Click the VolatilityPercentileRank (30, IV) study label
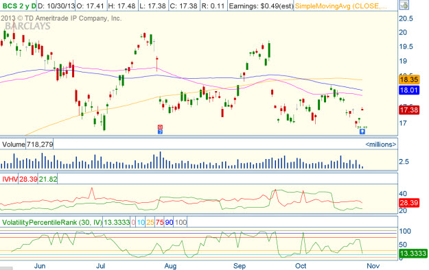Viewport: 429px width, 270px height. (52, 223)
